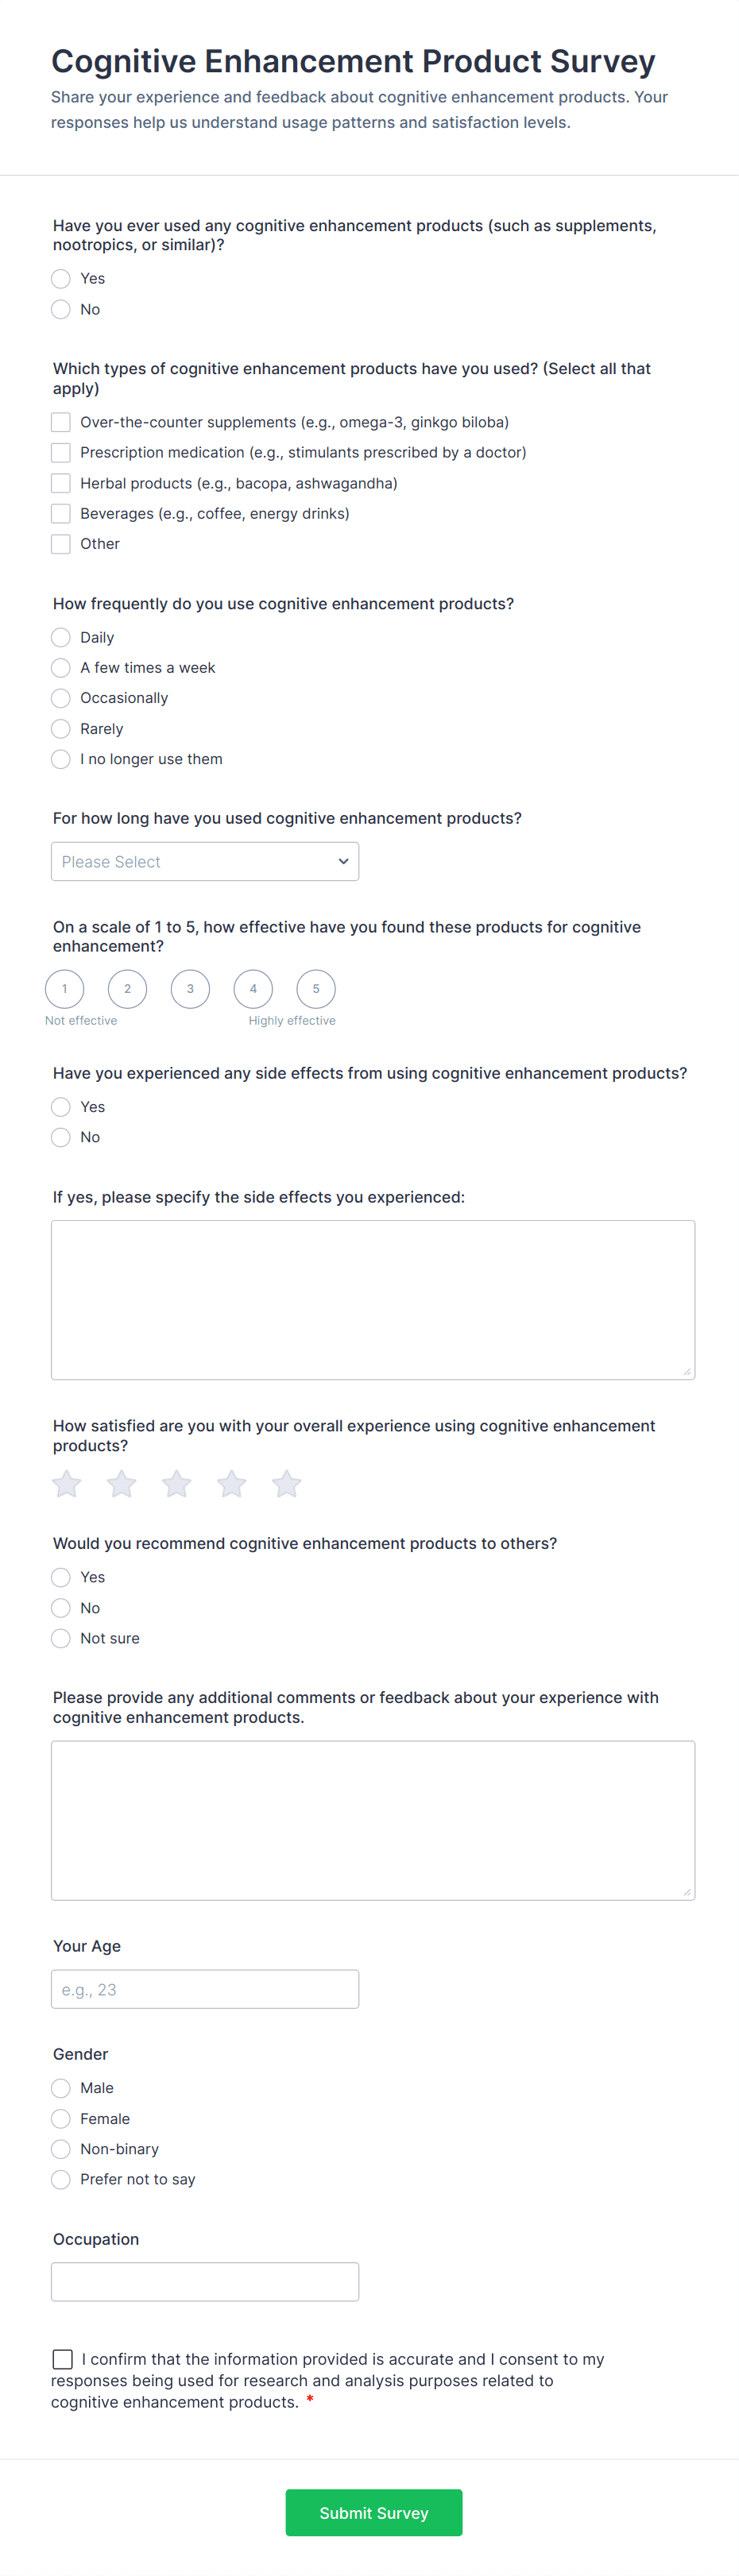Pick effectiveness rating 3 circle
The height and width of the screenshot is (2576, 739).
190,989
